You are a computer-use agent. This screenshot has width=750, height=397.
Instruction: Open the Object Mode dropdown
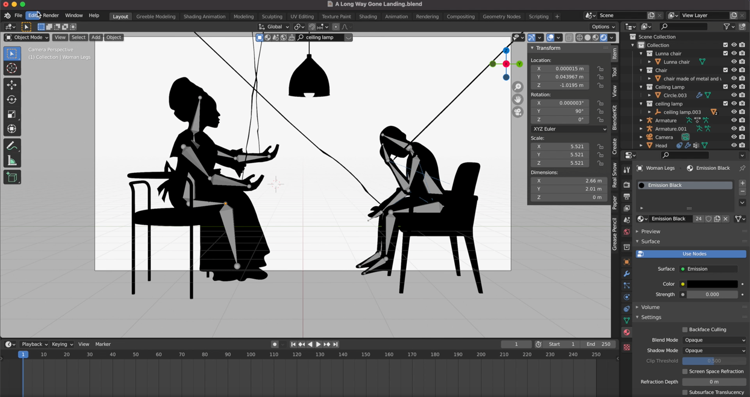[x=27, y=37]
